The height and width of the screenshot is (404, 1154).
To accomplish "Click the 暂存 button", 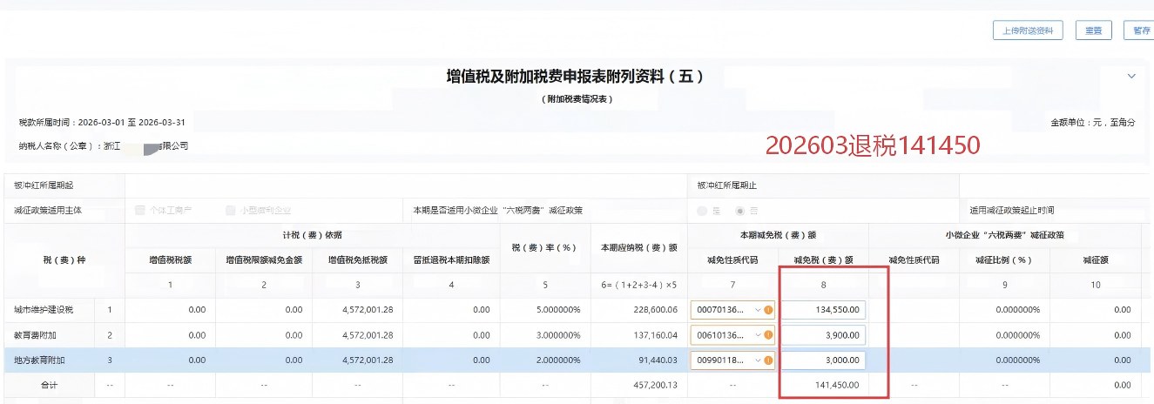I will 1139,30.
